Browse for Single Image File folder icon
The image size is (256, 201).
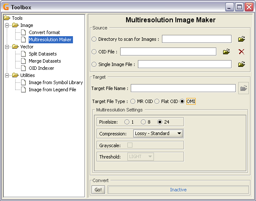[242, 64]
